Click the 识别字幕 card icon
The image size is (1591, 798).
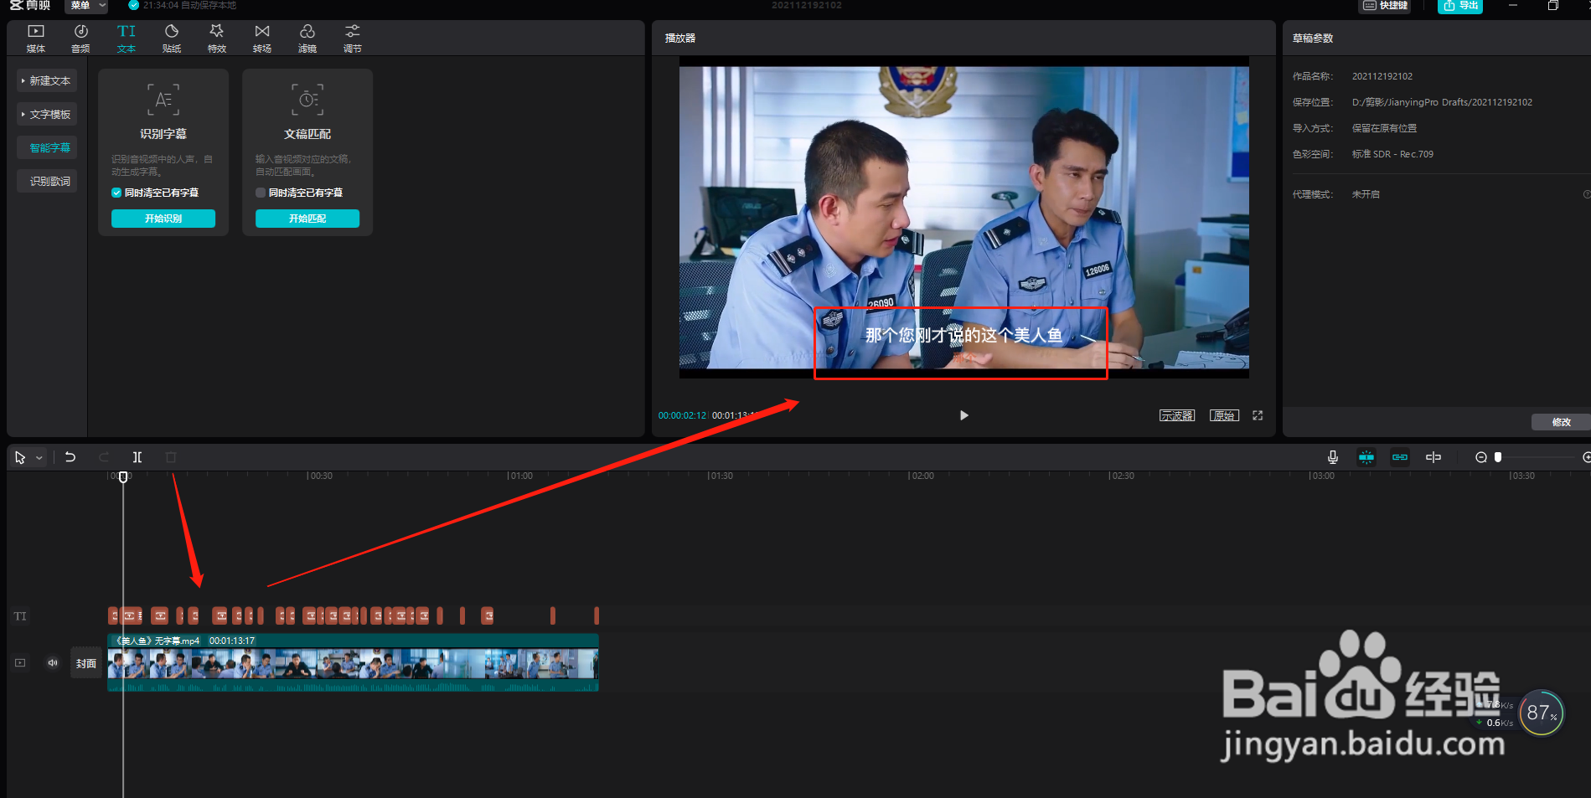click(x=163, y=99)
